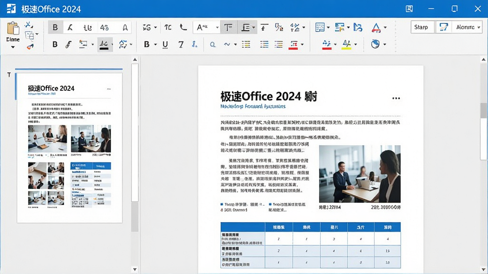488x274 pixels.
Task: Toggle the highlighted Bold B in top row
Action: click(x=55, y=27)
